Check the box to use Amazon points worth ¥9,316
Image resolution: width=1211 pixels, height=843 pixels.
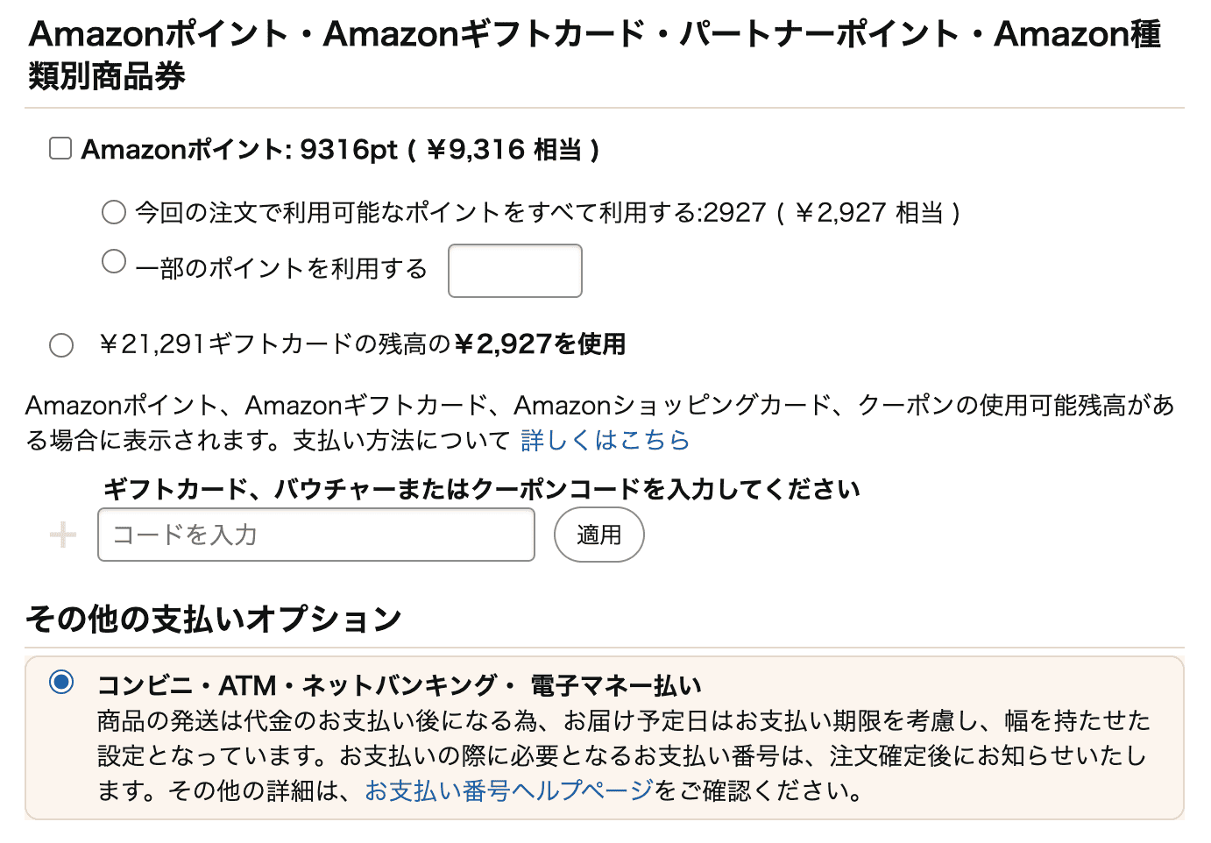click(x=60, y=148)
